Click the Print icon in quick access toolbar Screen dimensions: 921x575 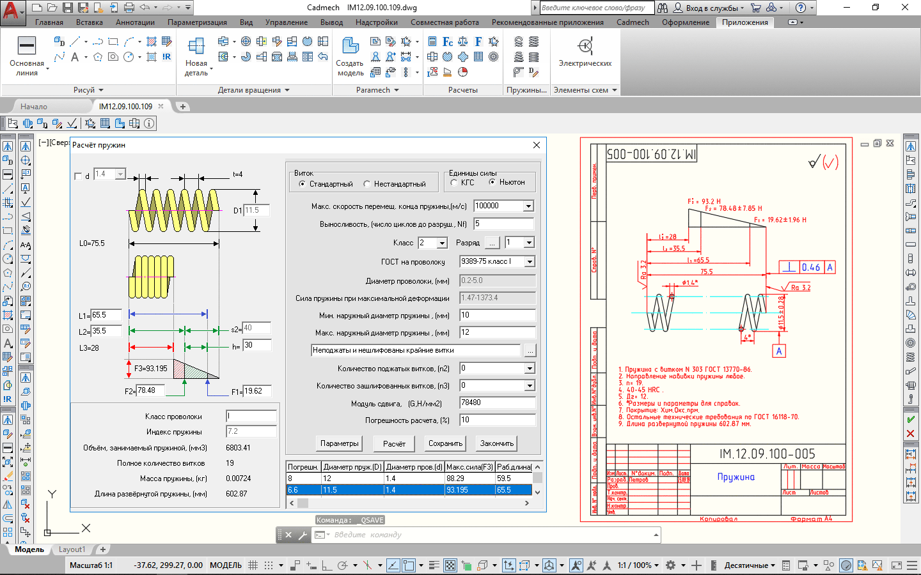click(x=129, y=8)
